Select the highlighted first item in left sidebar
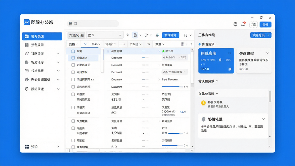 click(x=42, y=36)
